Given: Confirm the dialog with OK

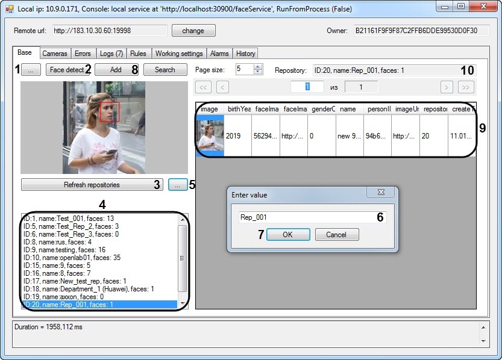Looking at the screenshot, I should click(288, 234).
